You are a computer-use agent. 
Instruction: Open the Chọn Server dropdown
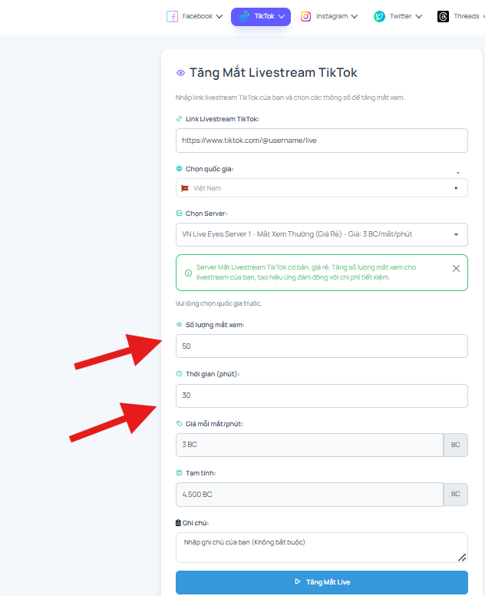[x=322, y=234]
